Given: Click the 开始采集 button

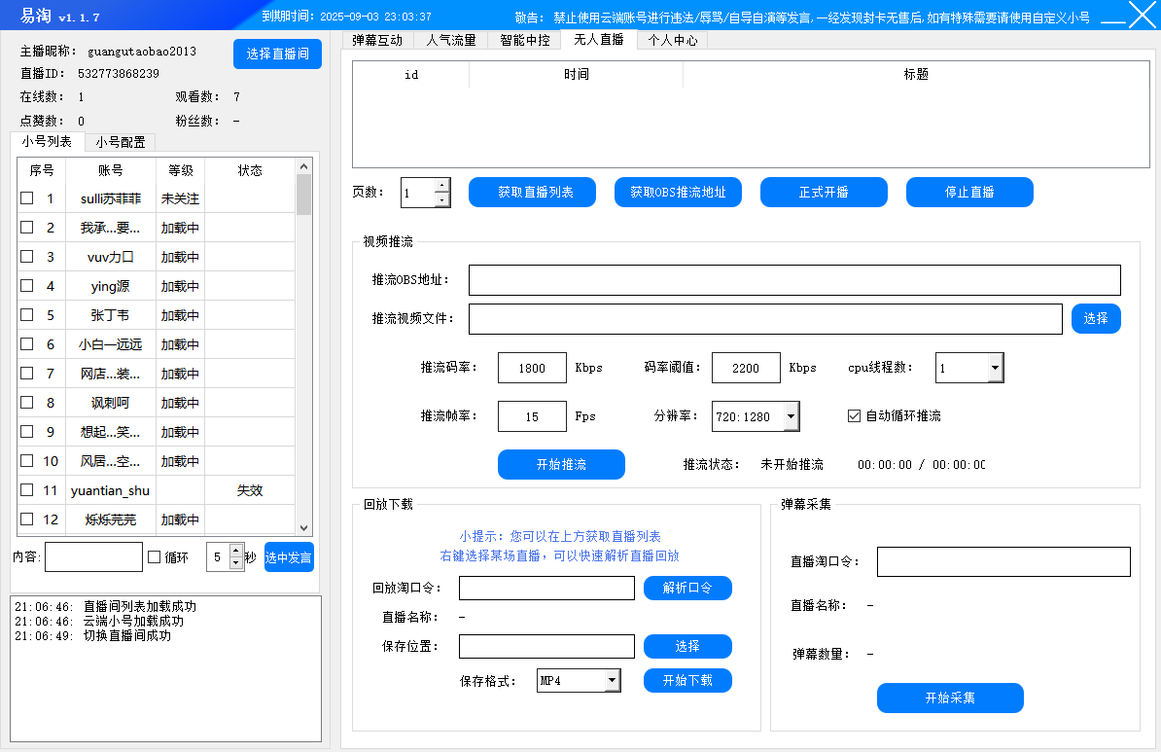Looking at the screenshot, I should coord(950,698).
